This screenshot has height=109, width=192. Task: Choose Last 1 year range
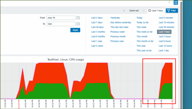[x=97, y=41]
